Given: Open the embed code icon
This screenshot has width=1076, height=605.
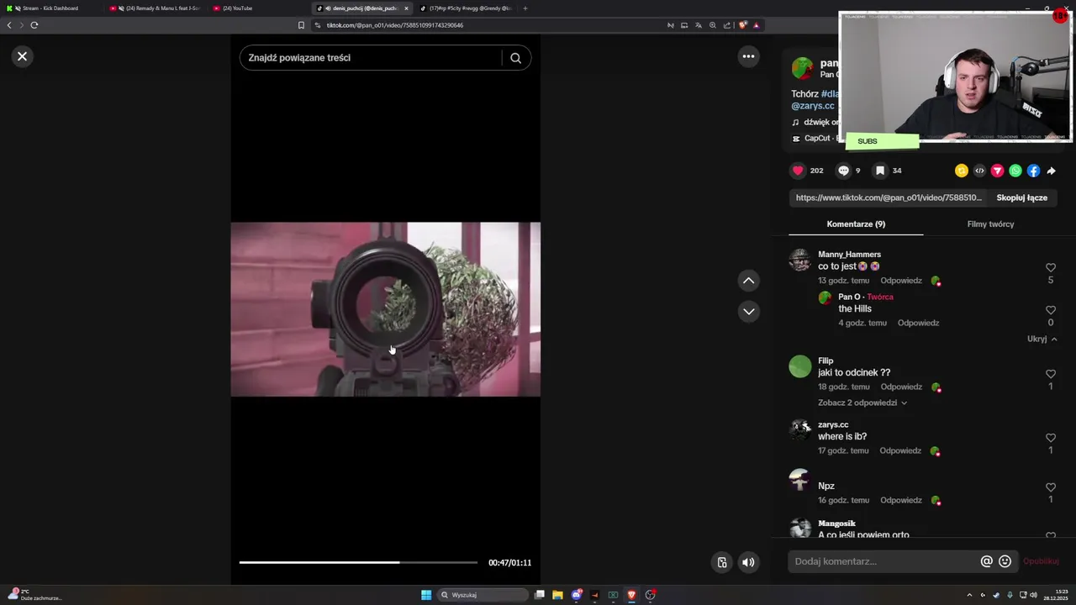Looking at the screenshot, I should click(979, 171).
